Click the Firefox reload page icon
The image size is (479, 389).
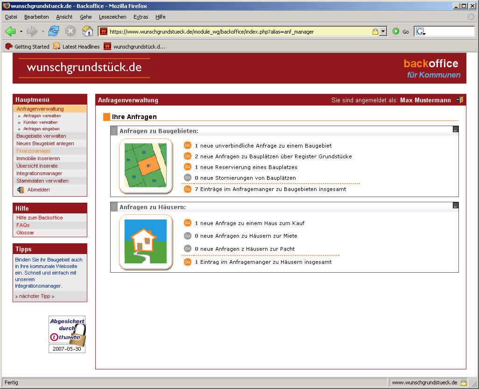point(54,31)
